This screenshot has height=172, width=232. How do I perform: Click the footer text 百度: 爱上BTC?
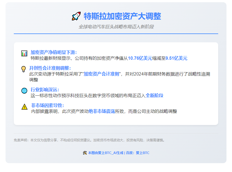point(138,153)
